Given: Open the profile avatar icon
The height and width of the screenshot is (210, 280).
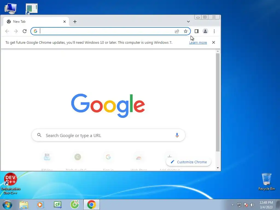Looking at the screenshot, I should 205,31.
